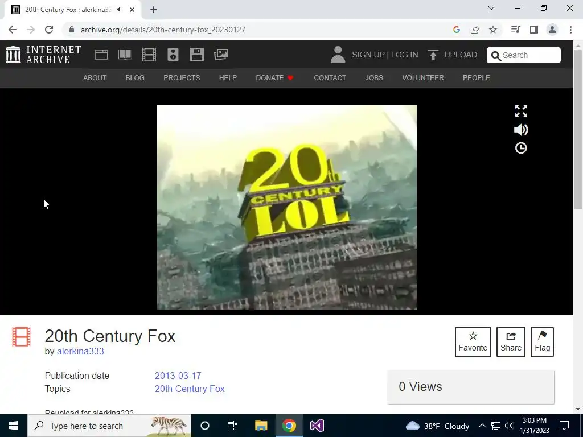Screen dimensions: 583x437
Task: Open Chrome profile avatar
Action: pos(552,30)
